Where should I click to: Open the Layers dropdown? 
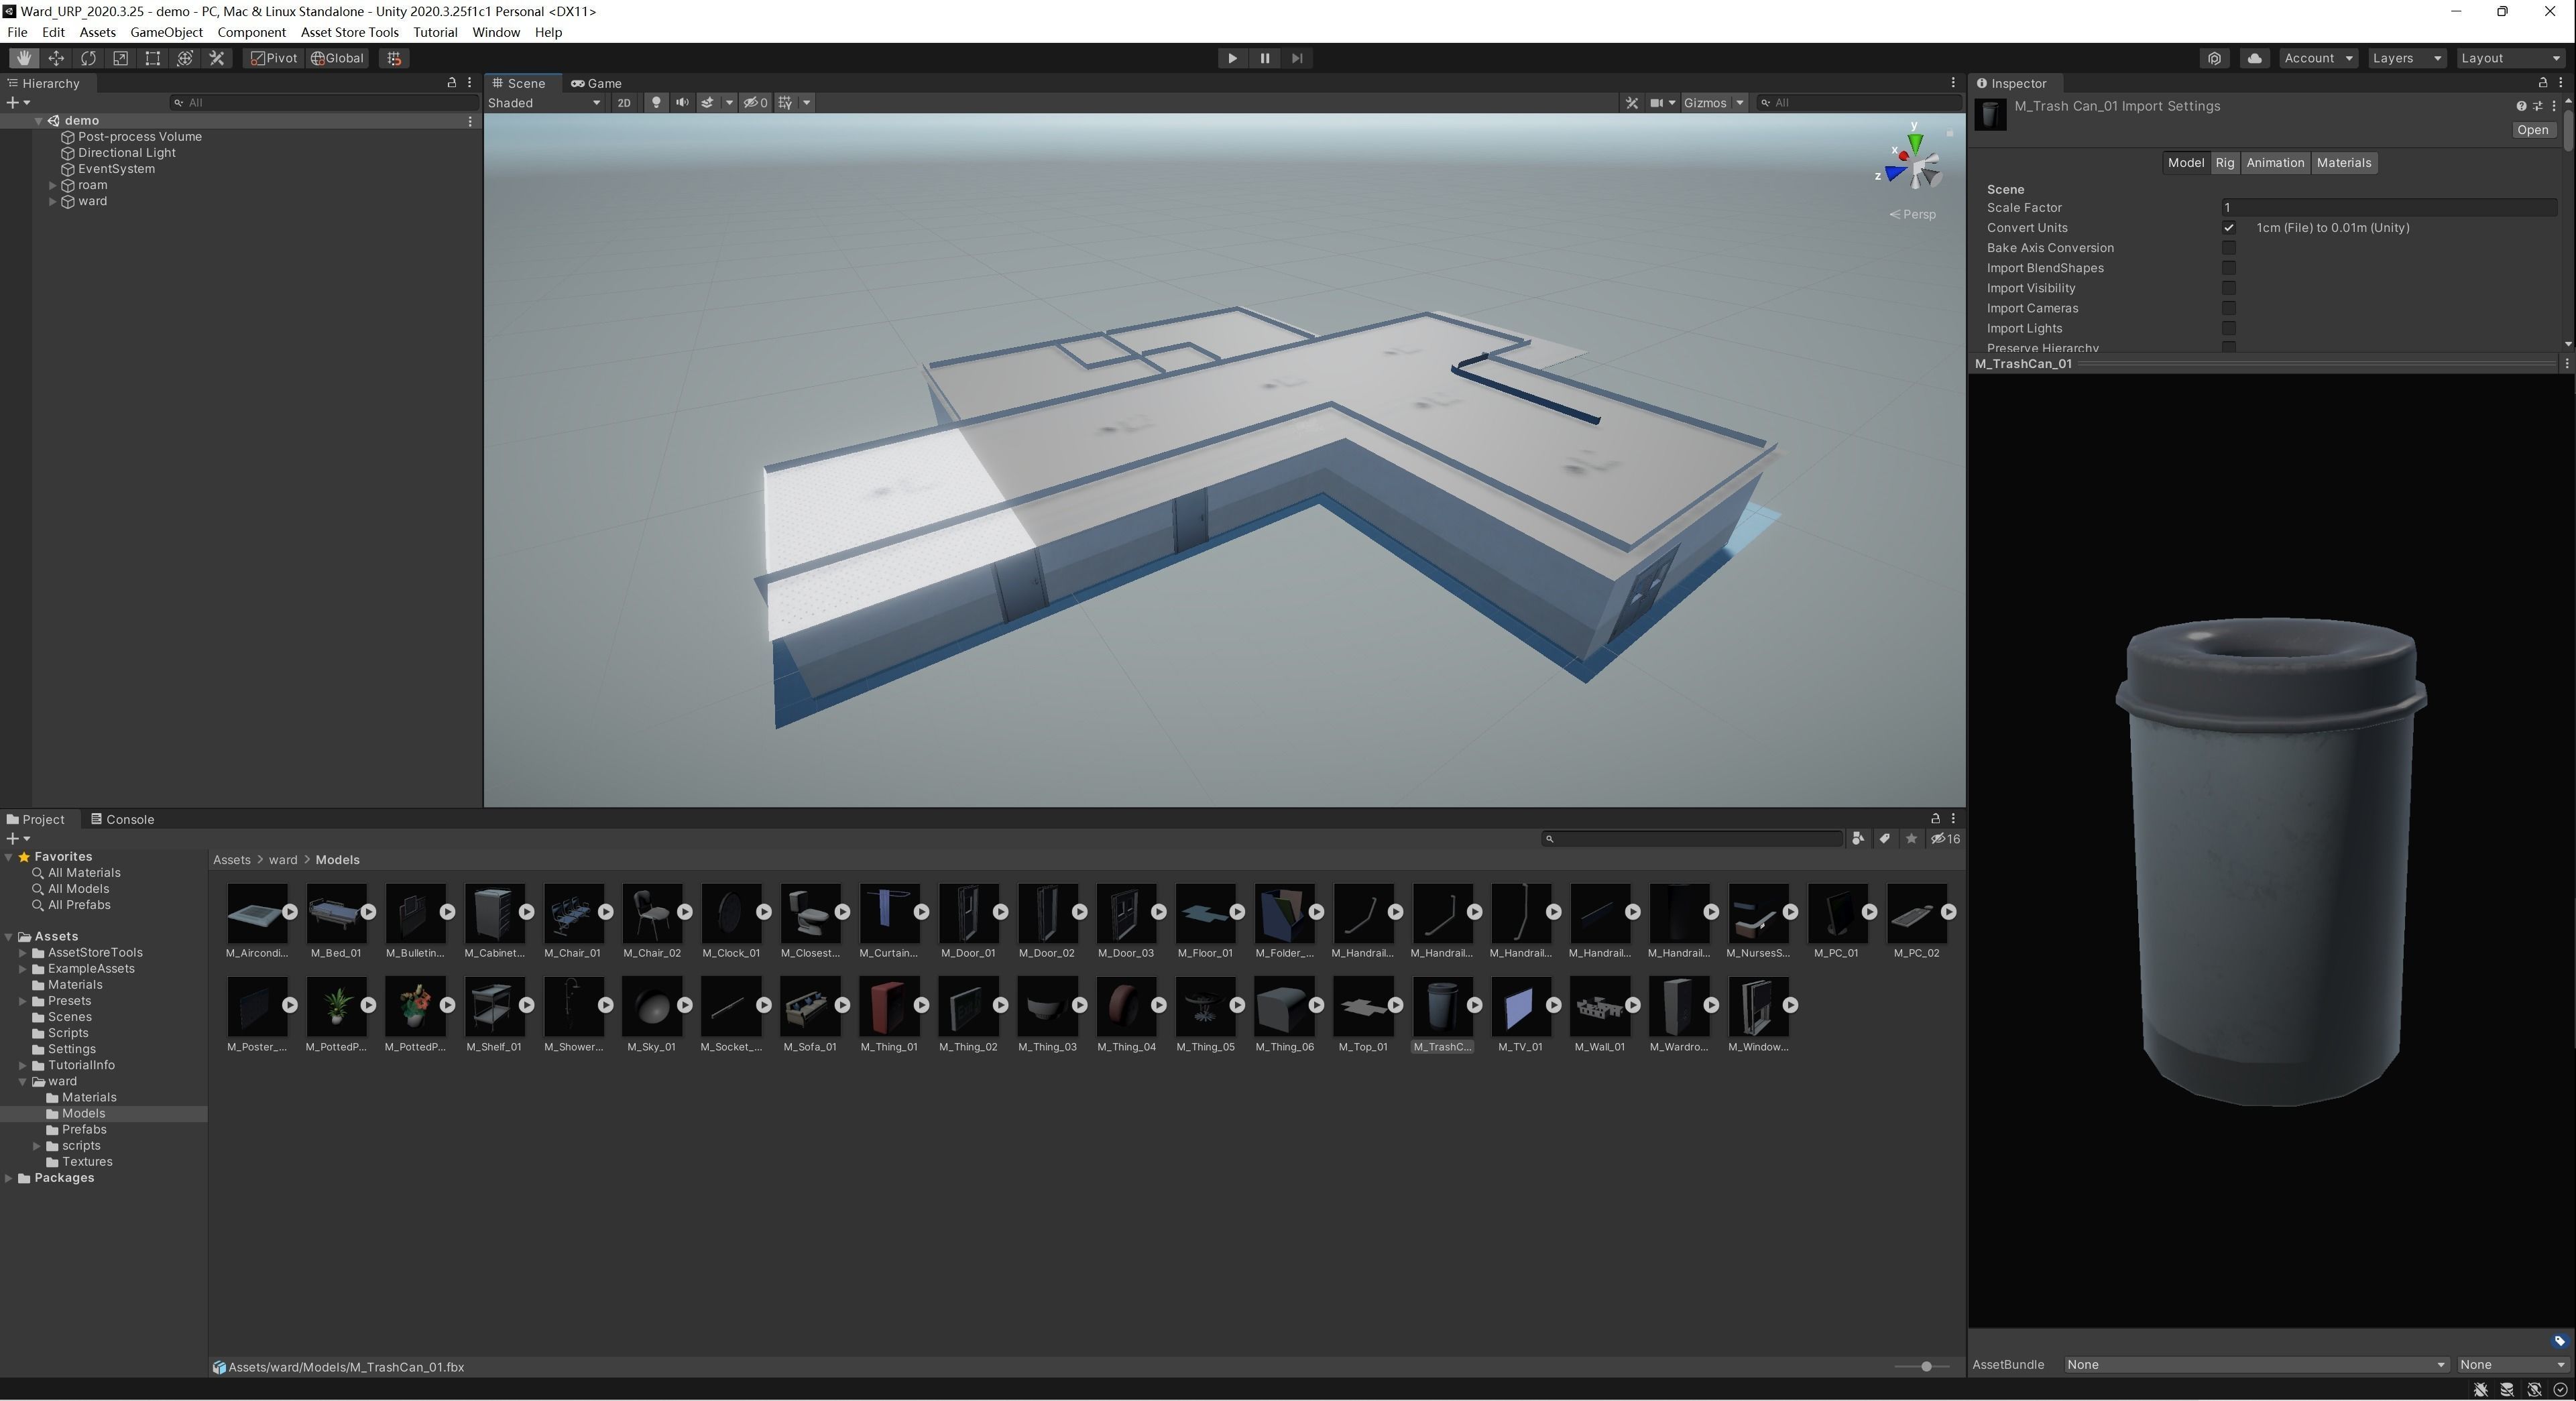pyautogui.click(x=2406, y=58)
